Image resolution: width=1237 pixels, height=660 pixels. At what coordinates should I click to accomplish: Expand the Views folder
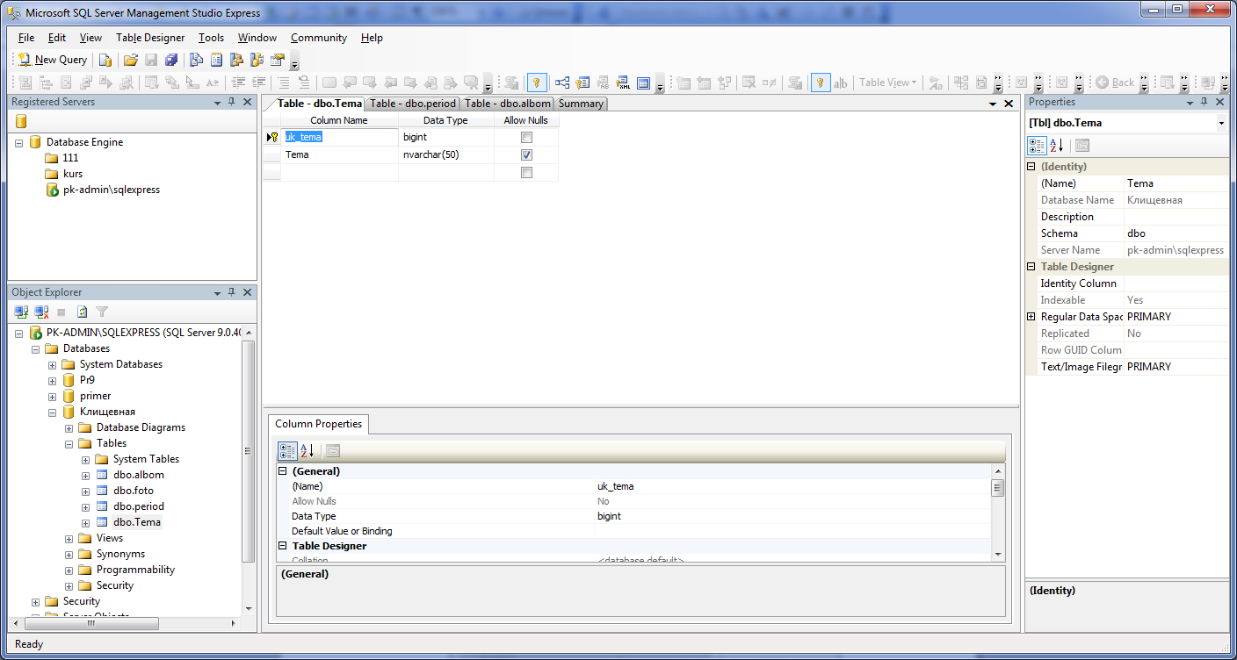point(69,538)
